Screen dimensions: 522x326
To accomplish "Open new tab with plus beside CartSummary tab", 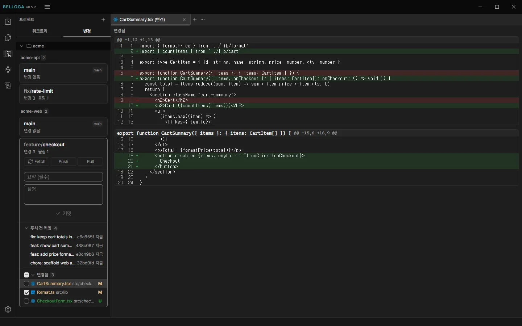I will pyautogui.click(x=195, y=20).
